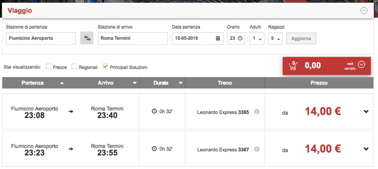
Task: Click the Aggiorna button
Action: 301,38
